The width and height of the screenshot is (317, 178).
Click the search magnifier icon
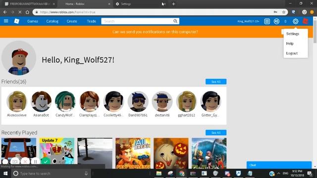[175, 21]
